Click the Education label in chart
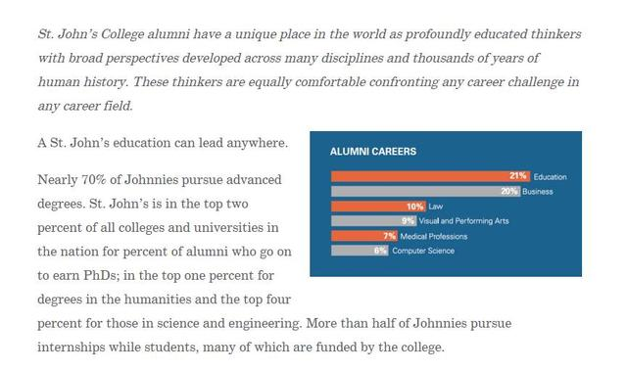This screenshot has height=371, width=627. tap(550, 176)
